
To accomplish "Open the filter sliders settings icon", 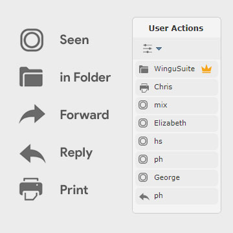I will (x=148, y=49).
